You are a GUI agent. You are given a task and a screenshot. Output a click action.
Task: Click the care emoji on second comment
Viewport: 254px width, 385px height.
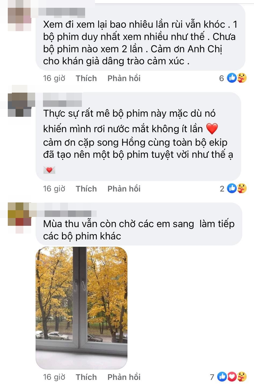(x=242, y=188)
